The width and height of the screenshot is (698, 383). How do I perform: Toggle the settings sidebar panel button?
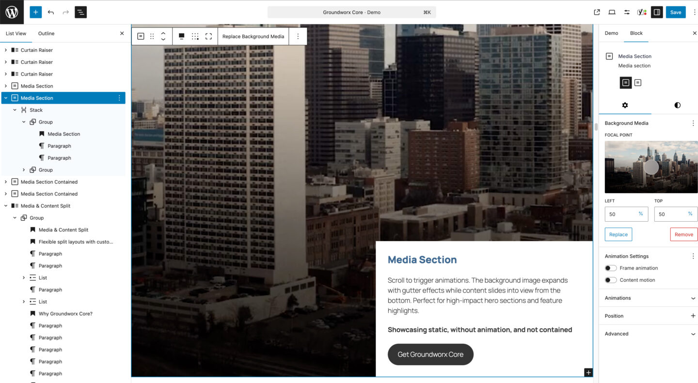[657, 12]
